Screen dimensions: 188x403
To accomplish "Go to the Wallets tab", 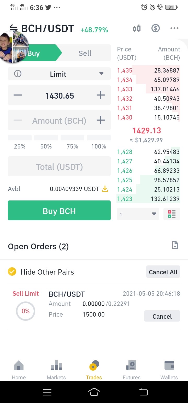I will click(x=169, y=370).
